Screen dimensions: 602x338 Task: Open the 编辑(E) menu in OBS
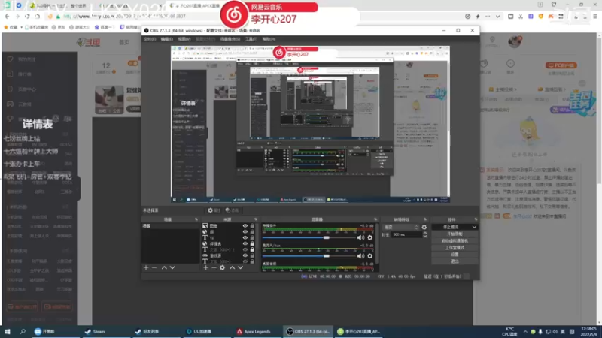[x=166, y=39]
